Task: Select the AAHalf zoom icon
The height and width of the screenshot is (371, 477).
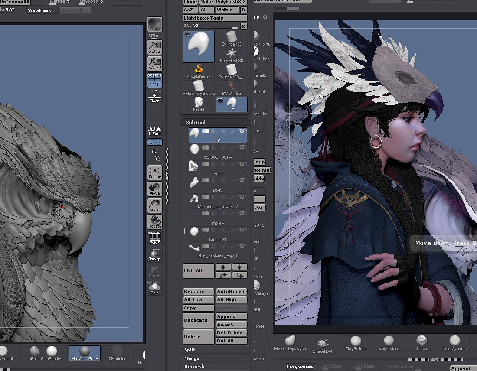Action: pyautogui.click(x=154, y=64)
